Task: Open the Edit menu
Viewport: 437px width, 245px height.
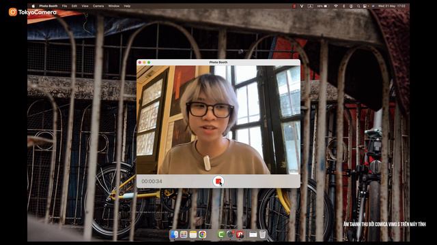Action: point(74,6)
